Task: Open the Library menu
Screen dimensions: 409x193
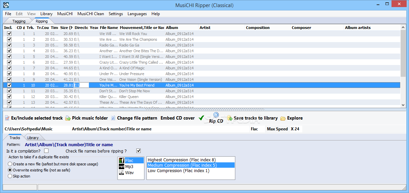Action: tap(46, 14)
